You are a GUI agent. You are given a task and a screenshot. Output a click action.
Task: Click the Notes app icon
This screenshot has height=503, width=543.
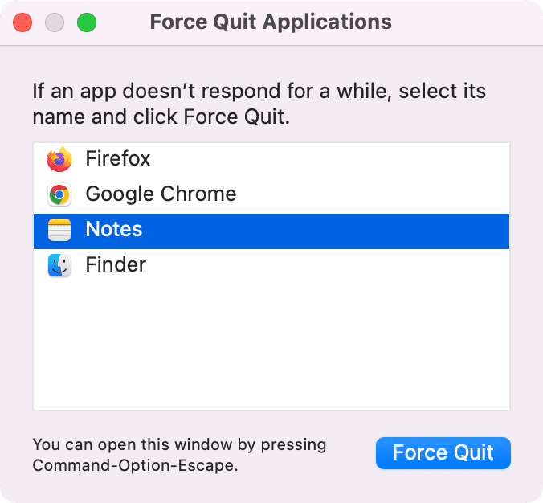pyautogui.click(x=59, y=230)
